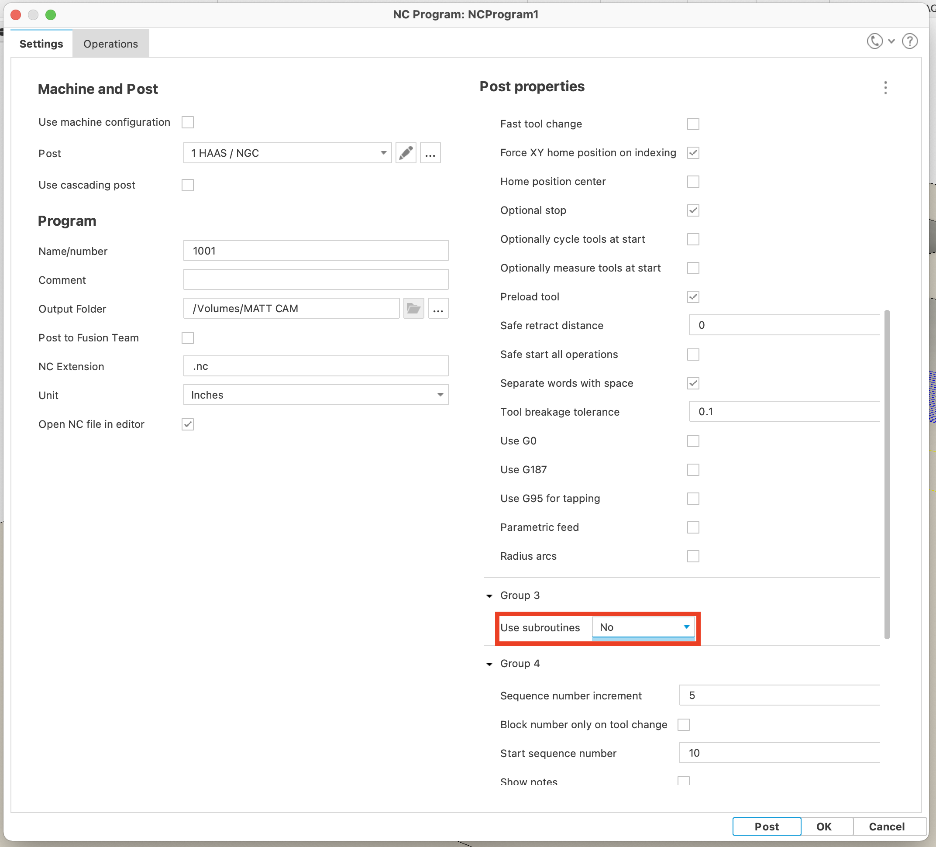This screenshot has height=847, width=936.
Task: Toggle Separate words with space checkbox
Action: [x=693, y=383]
